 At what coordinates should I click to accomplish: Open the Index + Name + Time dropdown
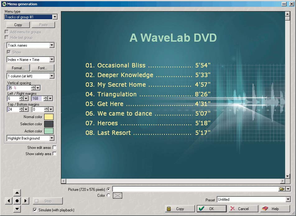coord(52,60)
